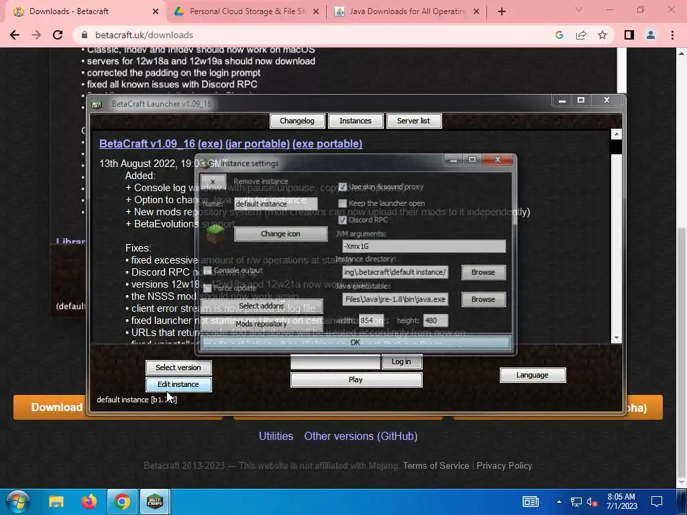Enable Keep the launcher open checkbox
The width and height of the screenshot is (687, 515).
click(343, 203)
